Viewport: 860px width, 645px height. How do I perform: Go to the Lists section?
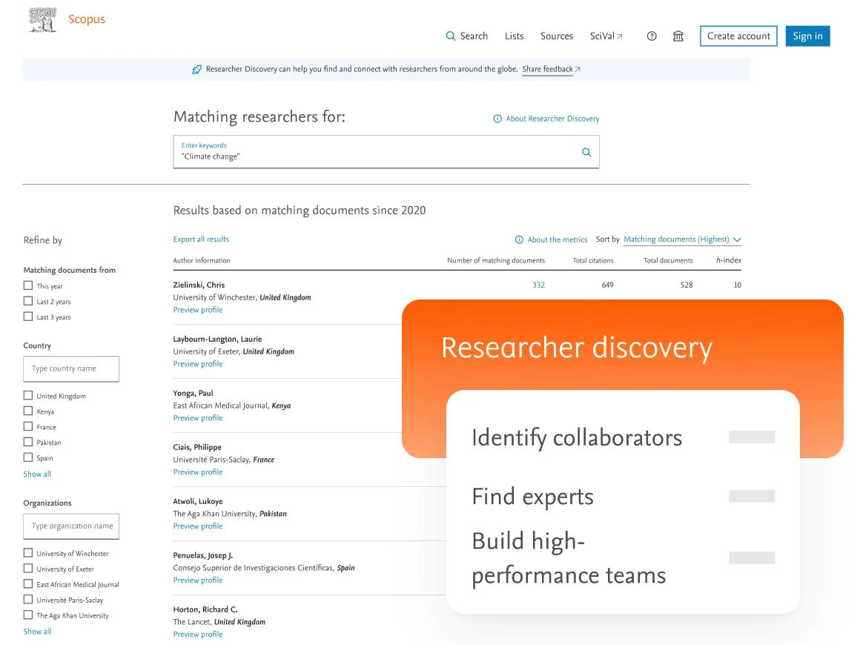(514, 36)
